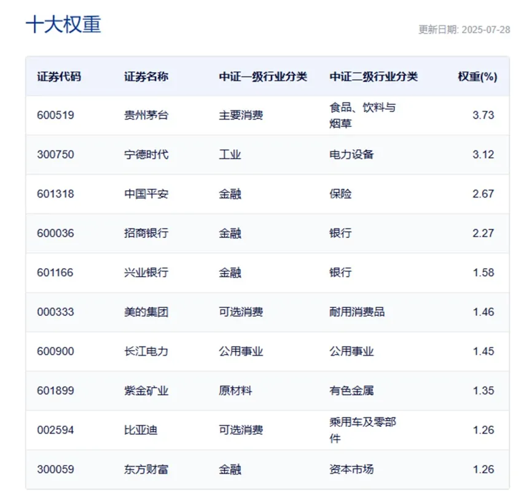Select the name 比亚迪
The width and height of the screenshot is (532, 503).
pyautogui.click(x=141, y=430)
